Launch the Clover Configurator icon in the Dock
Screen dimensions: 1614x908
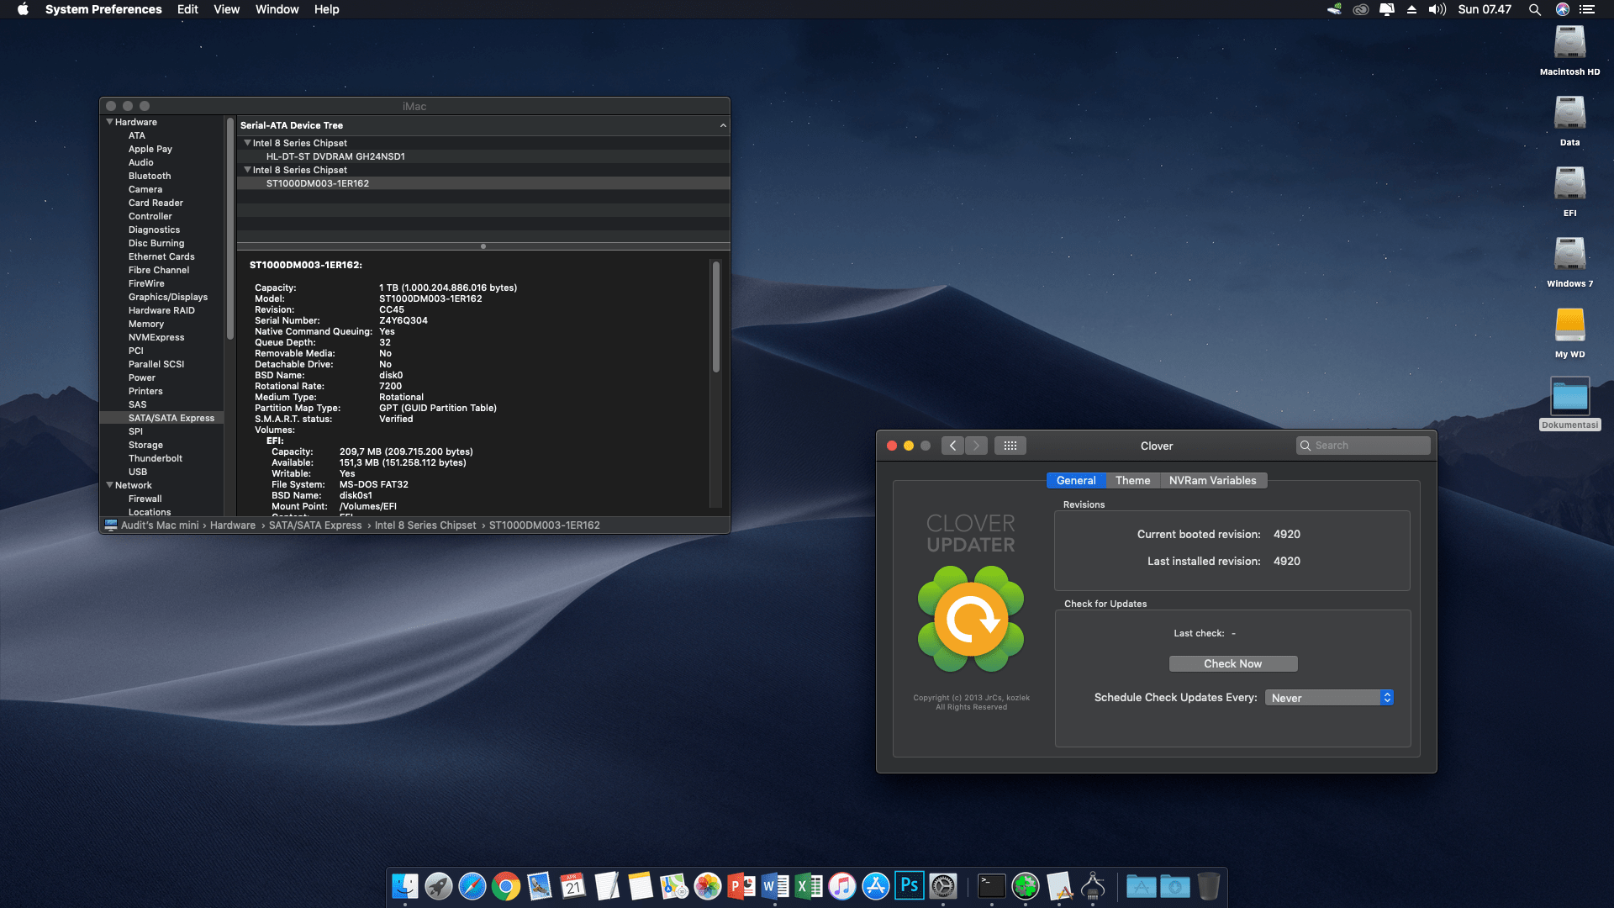pyautogui.click(x=1026, y=885)
